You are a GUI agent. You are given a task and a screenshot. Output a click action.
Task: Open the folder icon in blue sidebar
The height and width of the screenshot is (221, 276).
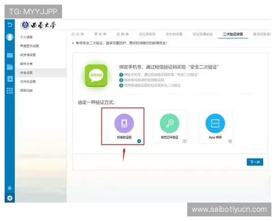coord(10,67)
